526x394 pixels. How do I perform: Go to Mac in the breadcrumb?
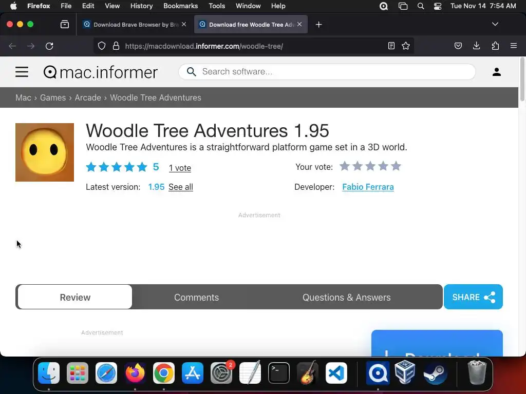(23, 97)
